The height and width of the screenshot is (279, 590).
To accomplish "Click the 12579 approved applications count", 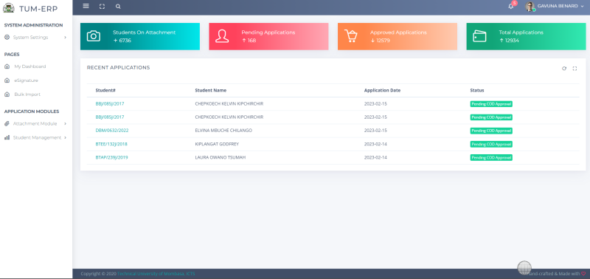I will [383, 41].
